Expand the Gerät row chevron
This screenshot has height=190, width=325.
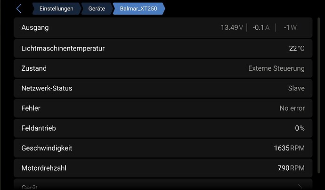click(300, 186)
